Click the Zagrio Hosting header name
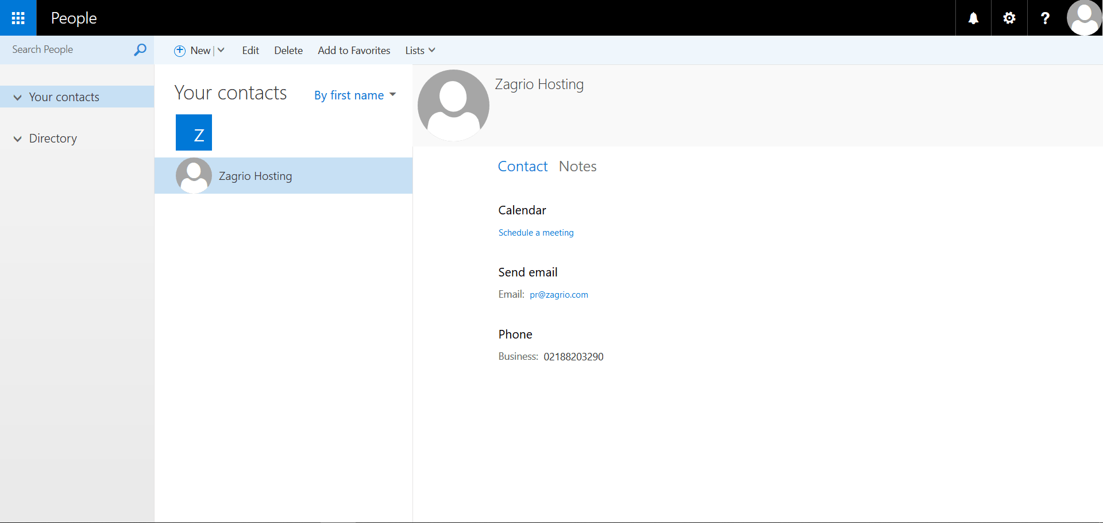The width and height of the screenshot is (1103, 523). pyautogui.click(x=539, y=84)
